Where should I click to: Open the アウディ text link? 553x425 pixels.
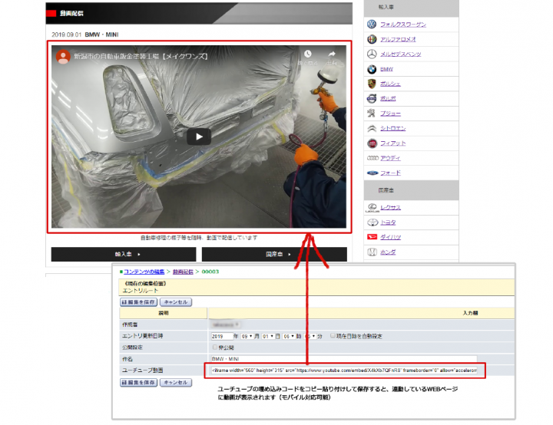(390, 158)
